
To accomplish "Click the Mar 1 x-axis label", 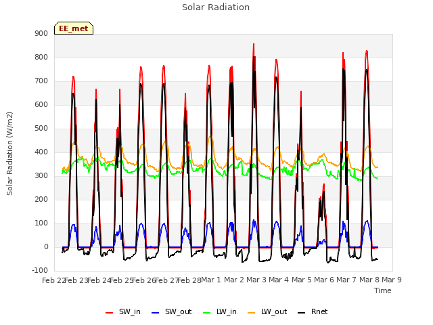I will coord(211,280).
